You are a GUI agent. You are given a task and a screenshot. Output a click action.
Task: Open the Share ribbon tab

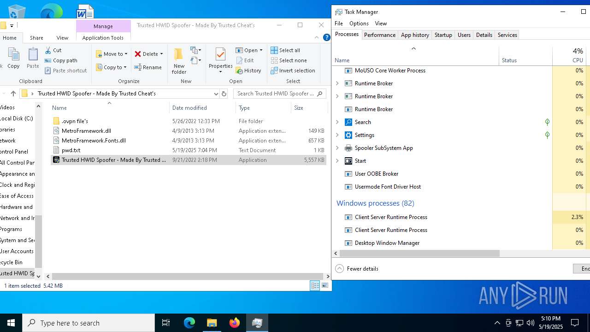(36, 38)
